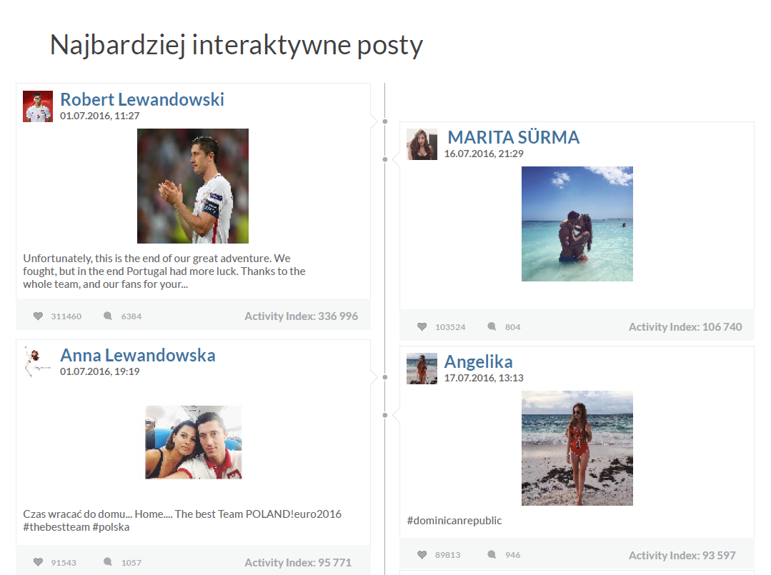Click Robert Lewandowski's small avatar picture
Viewport: 771px width, 575px height.
point(38,106)
